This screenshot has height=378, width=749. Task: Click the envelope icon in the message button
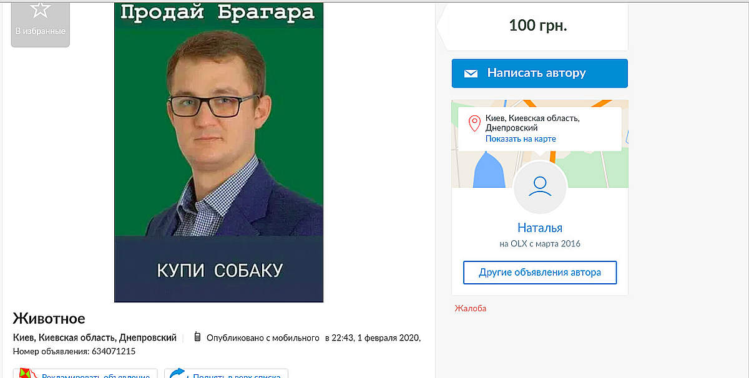click(471, 74)
